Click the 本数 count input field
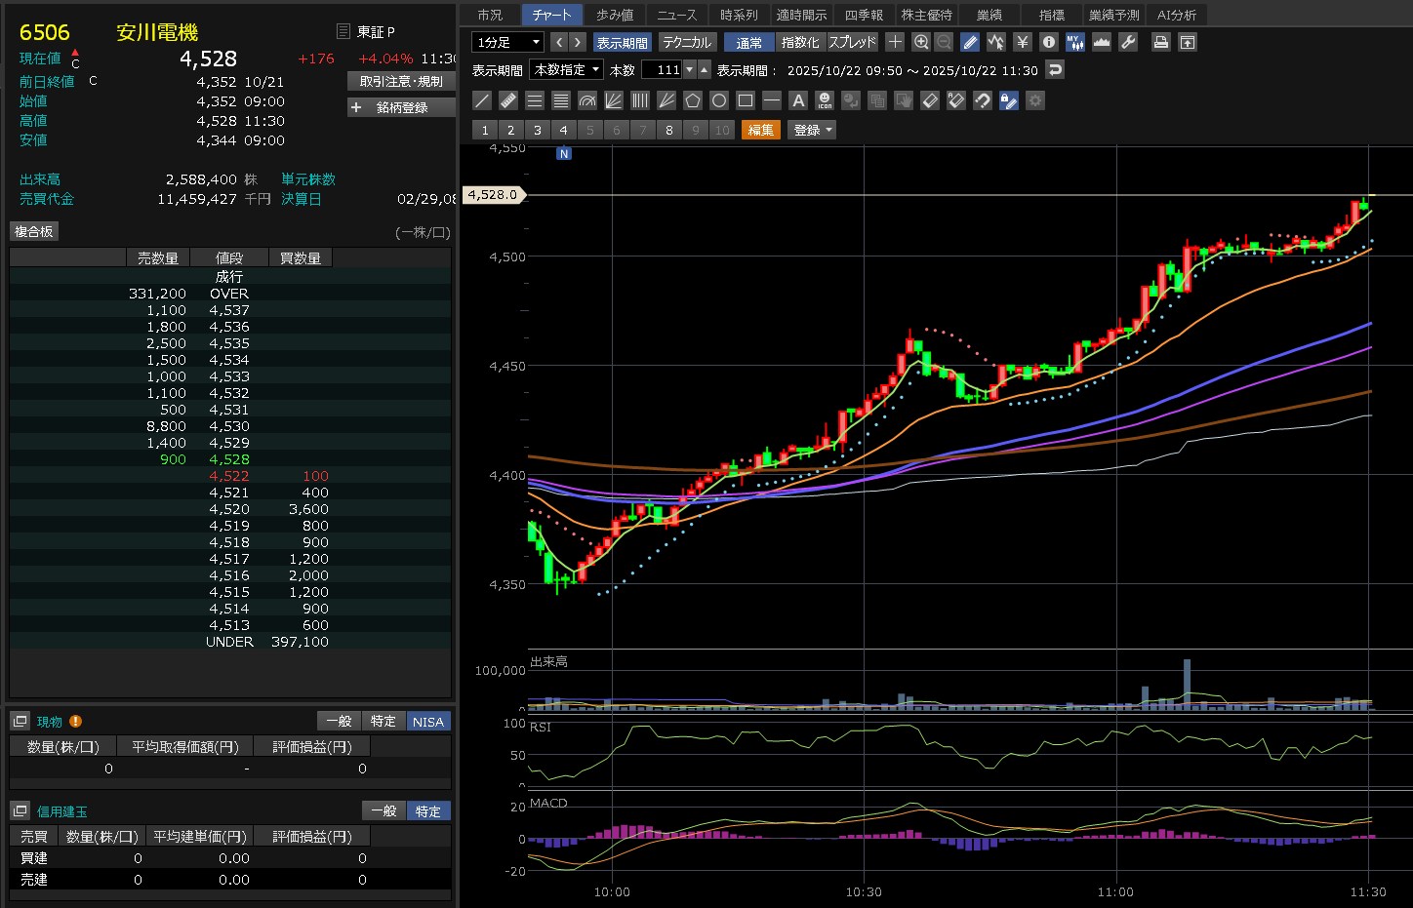Viewport: 1413px width, 908px height. pos(662,69)
